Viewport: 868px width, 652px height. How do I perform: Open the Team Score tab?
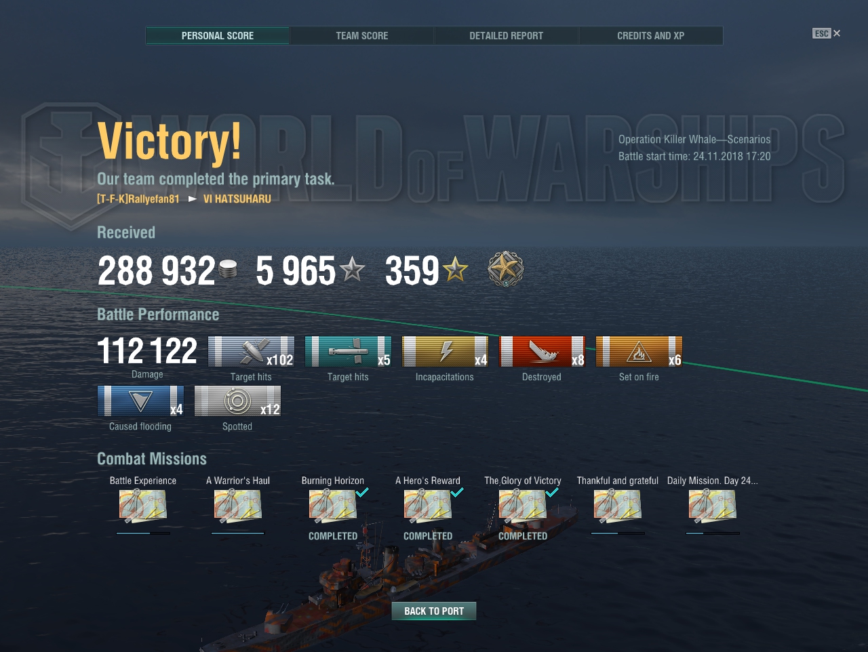[362, 35]
